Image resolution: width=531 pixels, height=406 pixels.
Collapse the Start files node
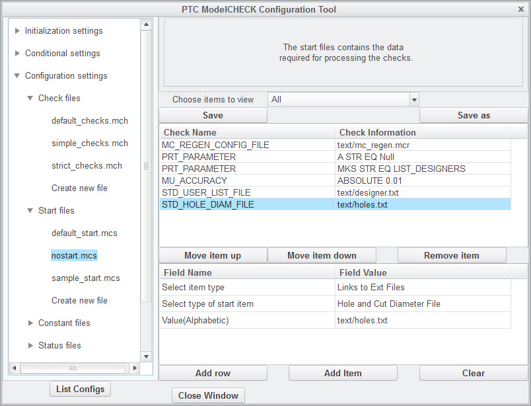[x=30, y=211]
